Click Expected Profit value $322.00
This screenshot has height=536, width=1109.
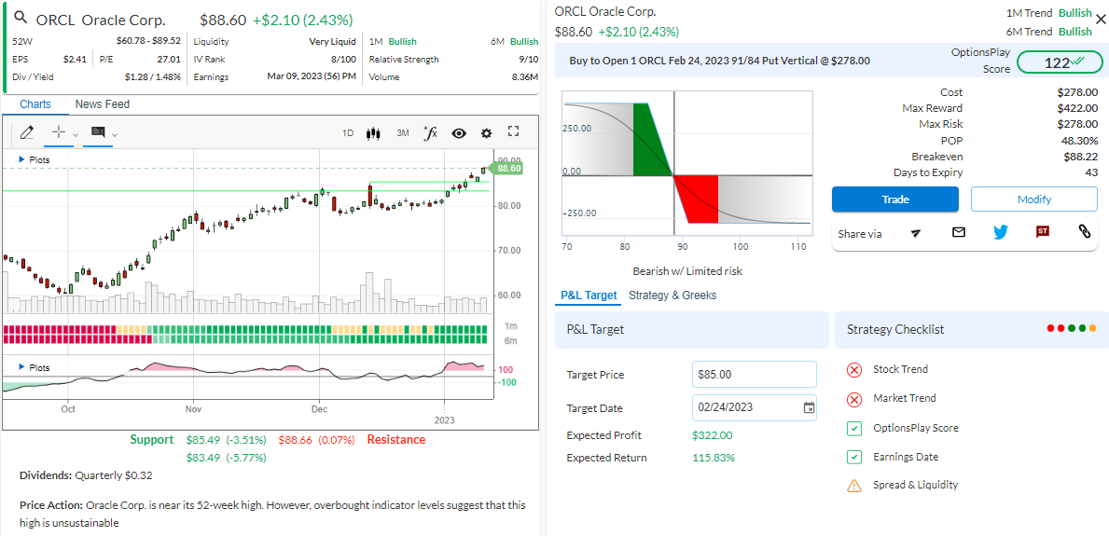point(713,435)
